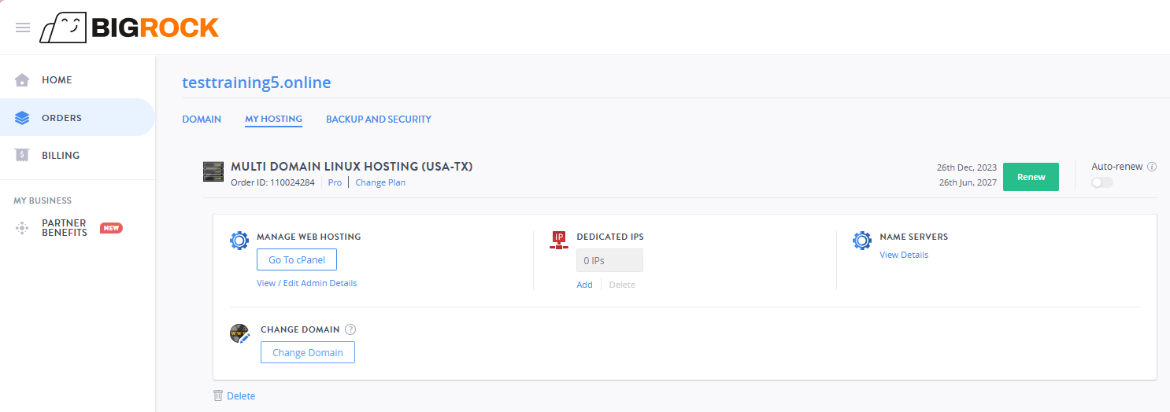Screen dimensions: 1170x412
Task: Switch to the MY HOSTING tab
Action: click(x=273, y=120)
